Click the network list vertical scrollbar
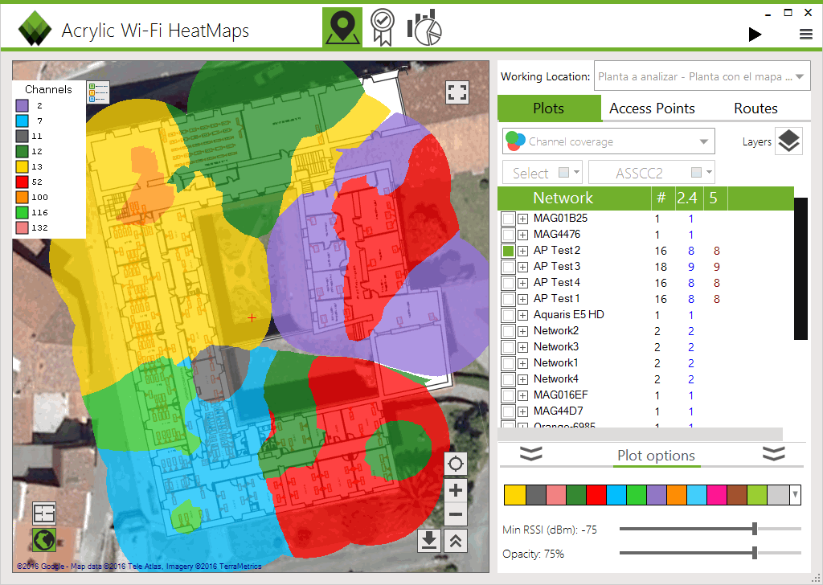Viewport: 823px width, 585px height. click(x=800, y=268)
